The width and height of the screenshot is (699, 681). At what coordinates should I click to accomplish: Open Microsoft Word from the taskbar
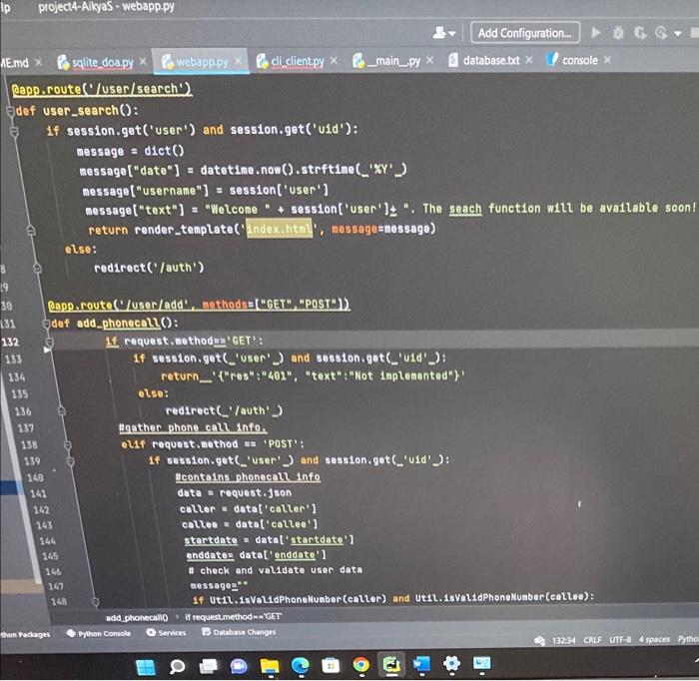(421, 664)
